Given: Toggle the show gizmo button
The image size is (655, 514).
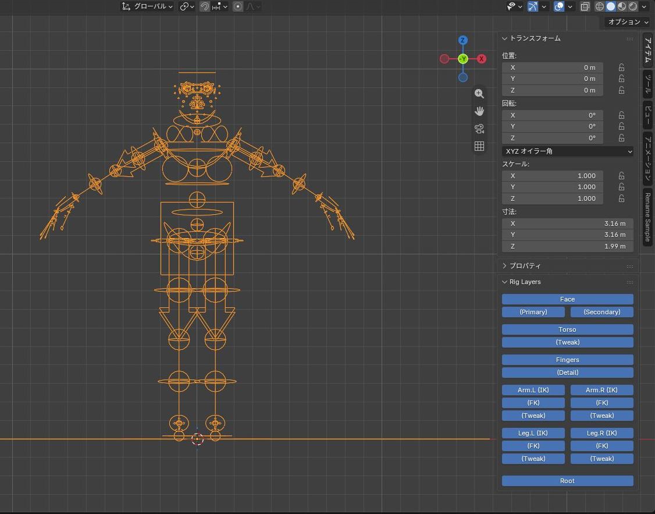Looking at the screenshot, I should 533,6.
